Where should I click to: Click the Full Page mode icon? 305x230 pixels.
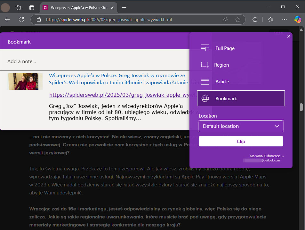point(205,48)
